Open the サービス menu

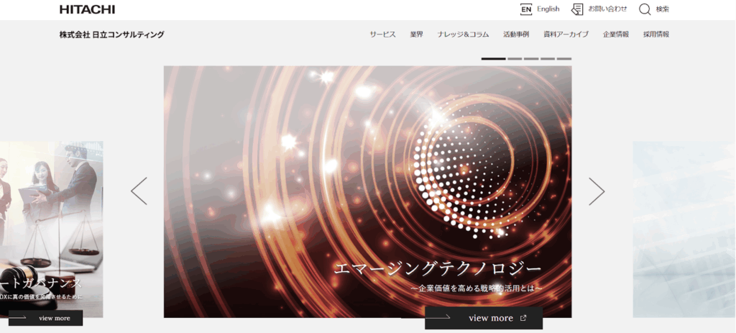[382, 35]
